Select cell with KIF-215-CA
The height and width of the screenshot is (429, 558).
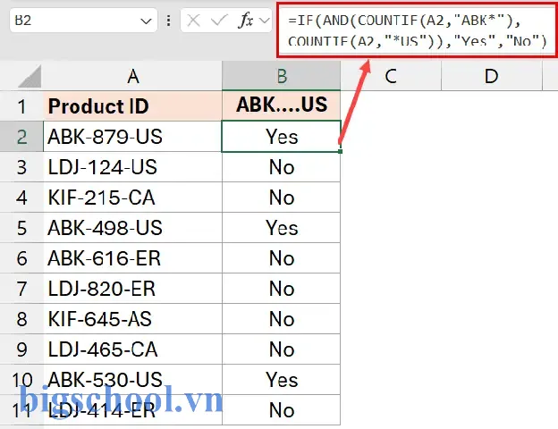point(132,198)
